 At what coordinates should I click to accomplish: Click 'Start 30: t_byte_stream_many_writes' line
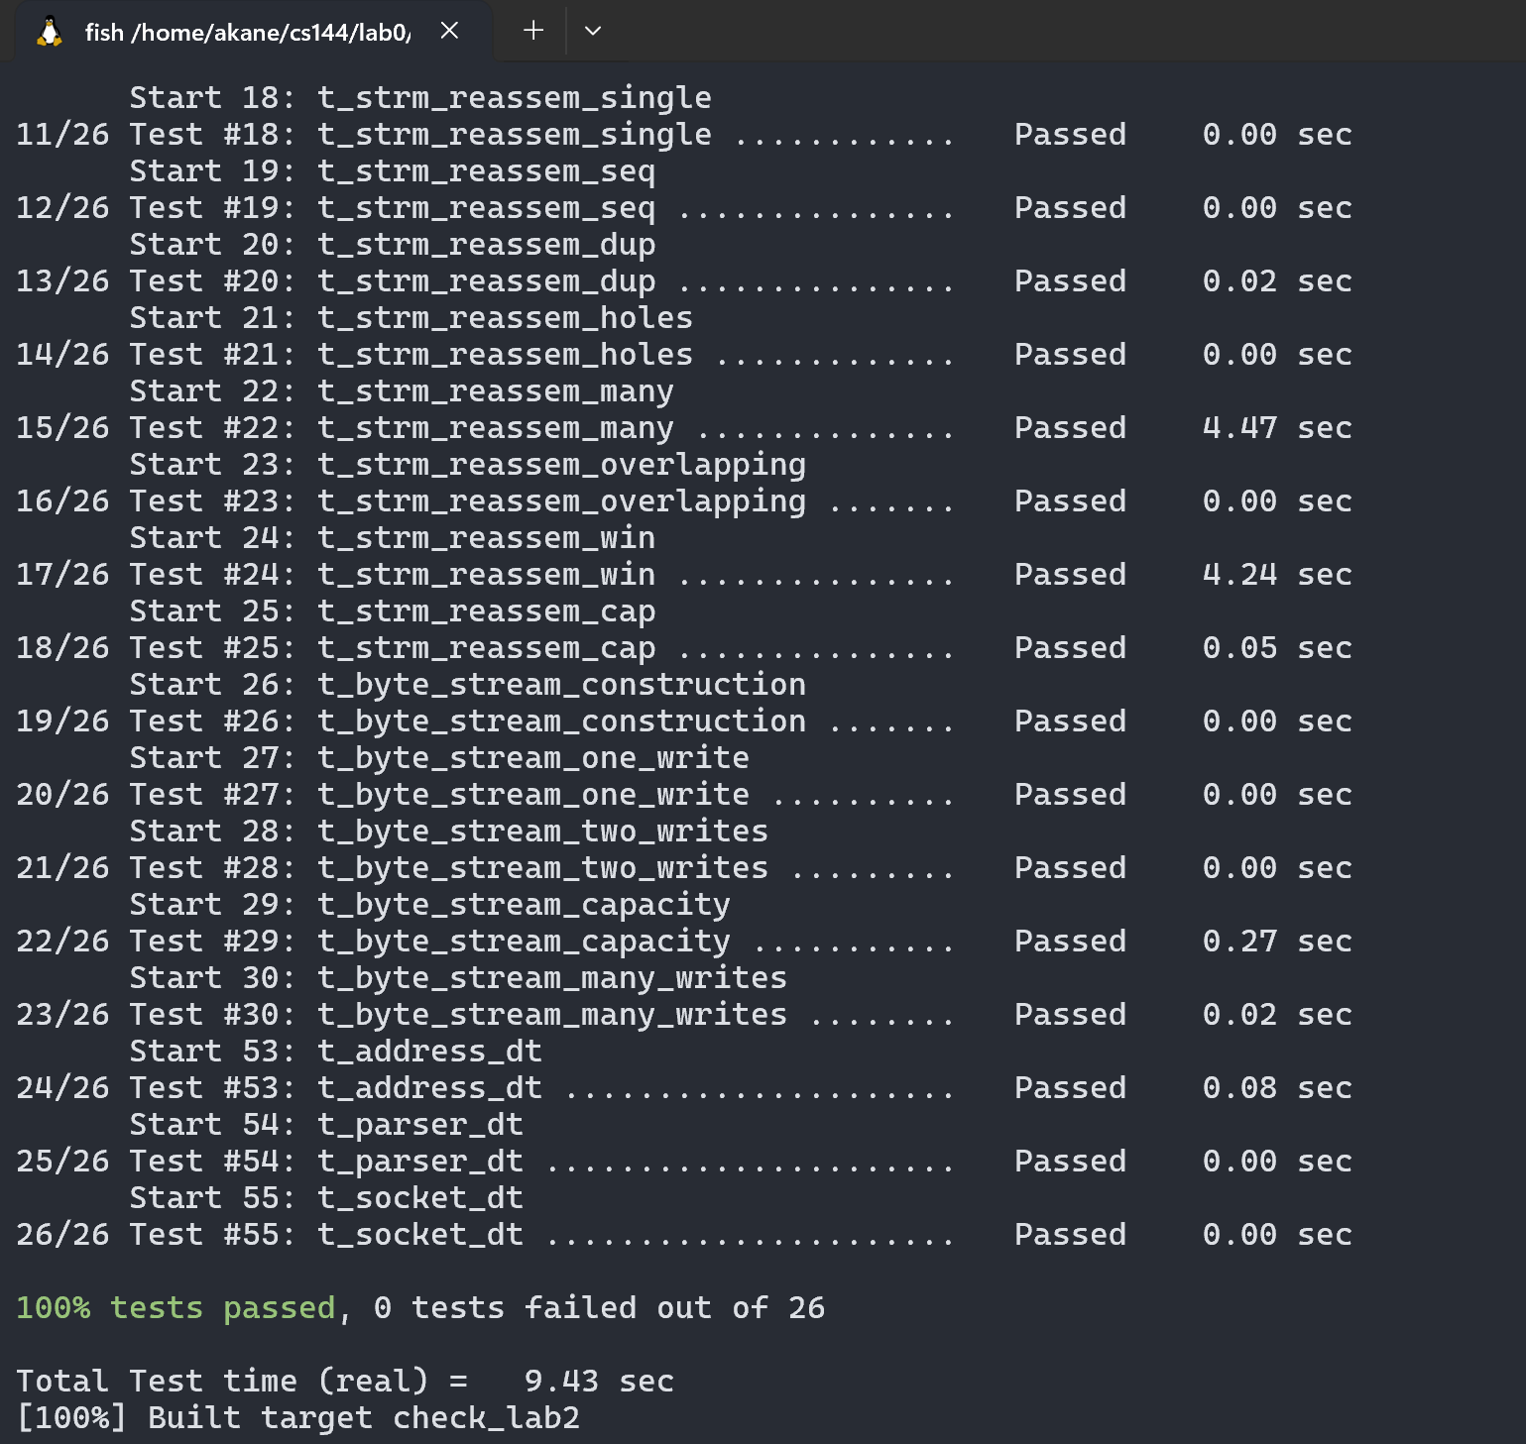(458, 978)
